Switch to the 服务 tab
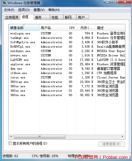 pyautogui.click(x=42, y=17)
